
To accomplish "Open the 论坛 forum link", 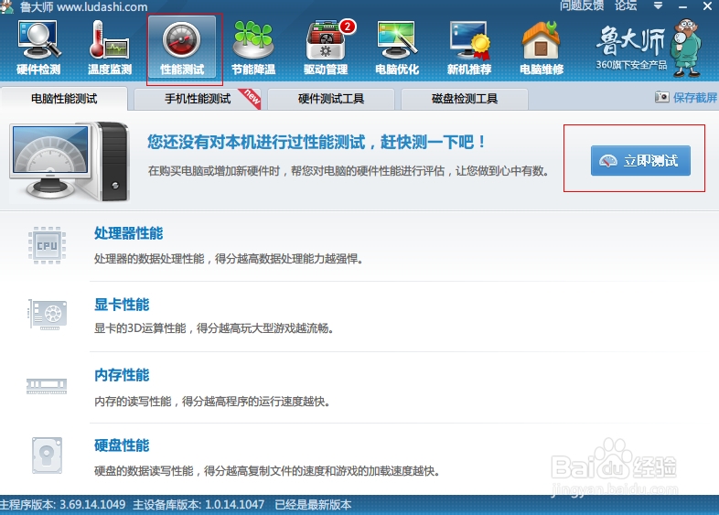I will [x=626, y=6].
